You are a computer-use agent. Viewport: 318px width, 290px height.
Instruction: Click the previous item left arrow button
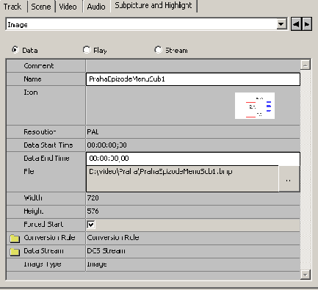click(296, 24)
